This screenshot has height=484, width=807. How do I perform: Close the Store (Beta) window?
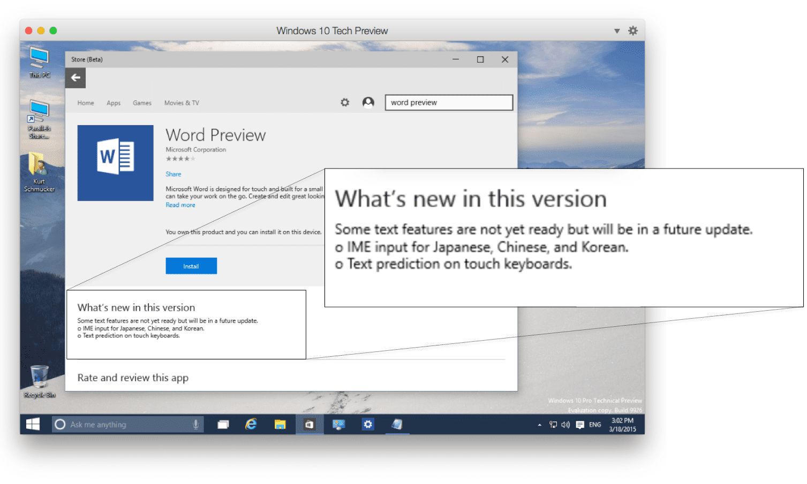pos(505,59)
